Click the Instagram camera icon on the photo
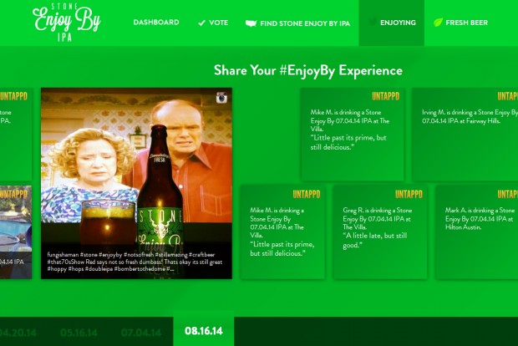This screenshot has height=346, width=518. [x=221, y=98]
